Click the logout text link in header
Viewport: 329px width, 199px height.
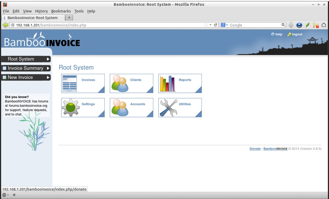[297, 34]
